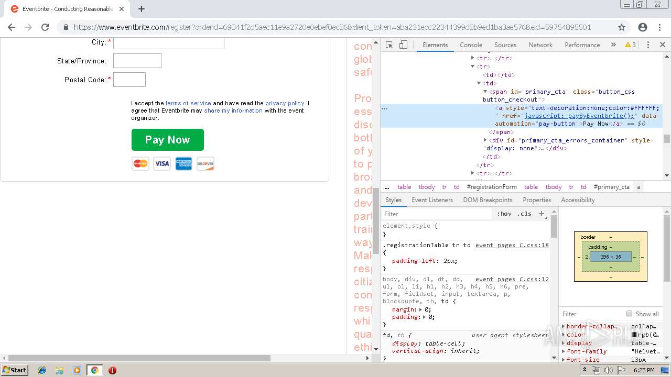Image resolution: width=671 pixels, height=377 pixels.
Task: Click the Visa payment icon
Action: click(x=162, y=164)
